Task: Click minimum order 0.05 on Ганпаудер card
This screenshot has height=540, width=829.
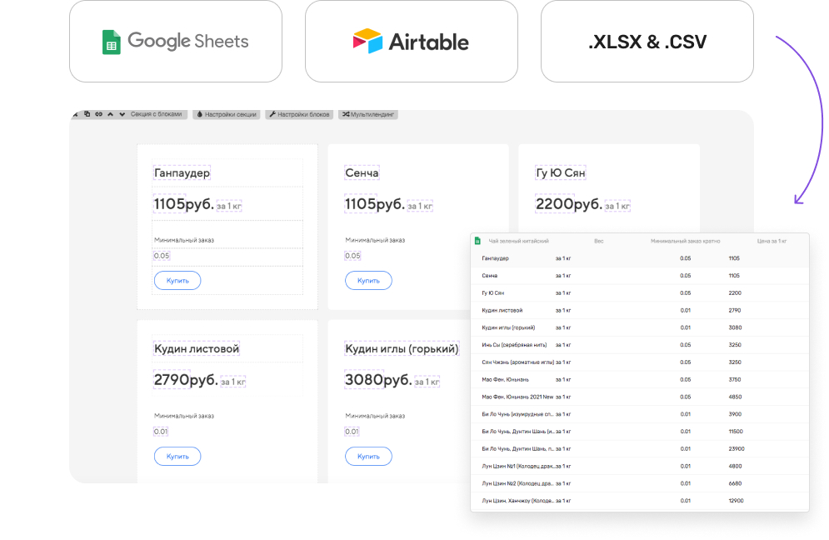Action: click(162, 256)
